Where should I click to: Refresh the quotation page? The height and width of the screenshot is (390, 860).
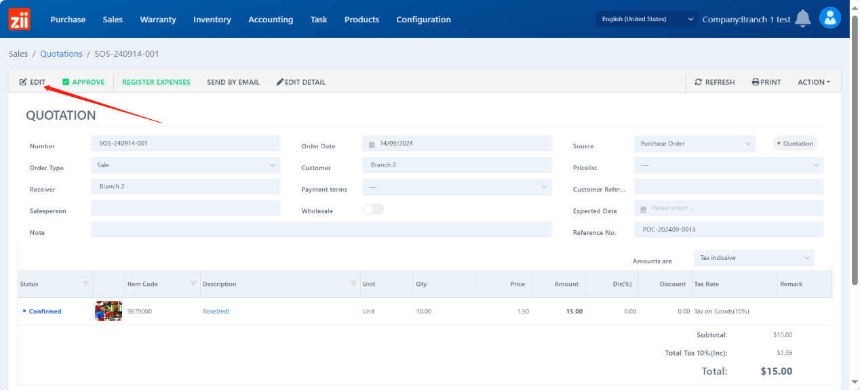click(x=715, y=82)
